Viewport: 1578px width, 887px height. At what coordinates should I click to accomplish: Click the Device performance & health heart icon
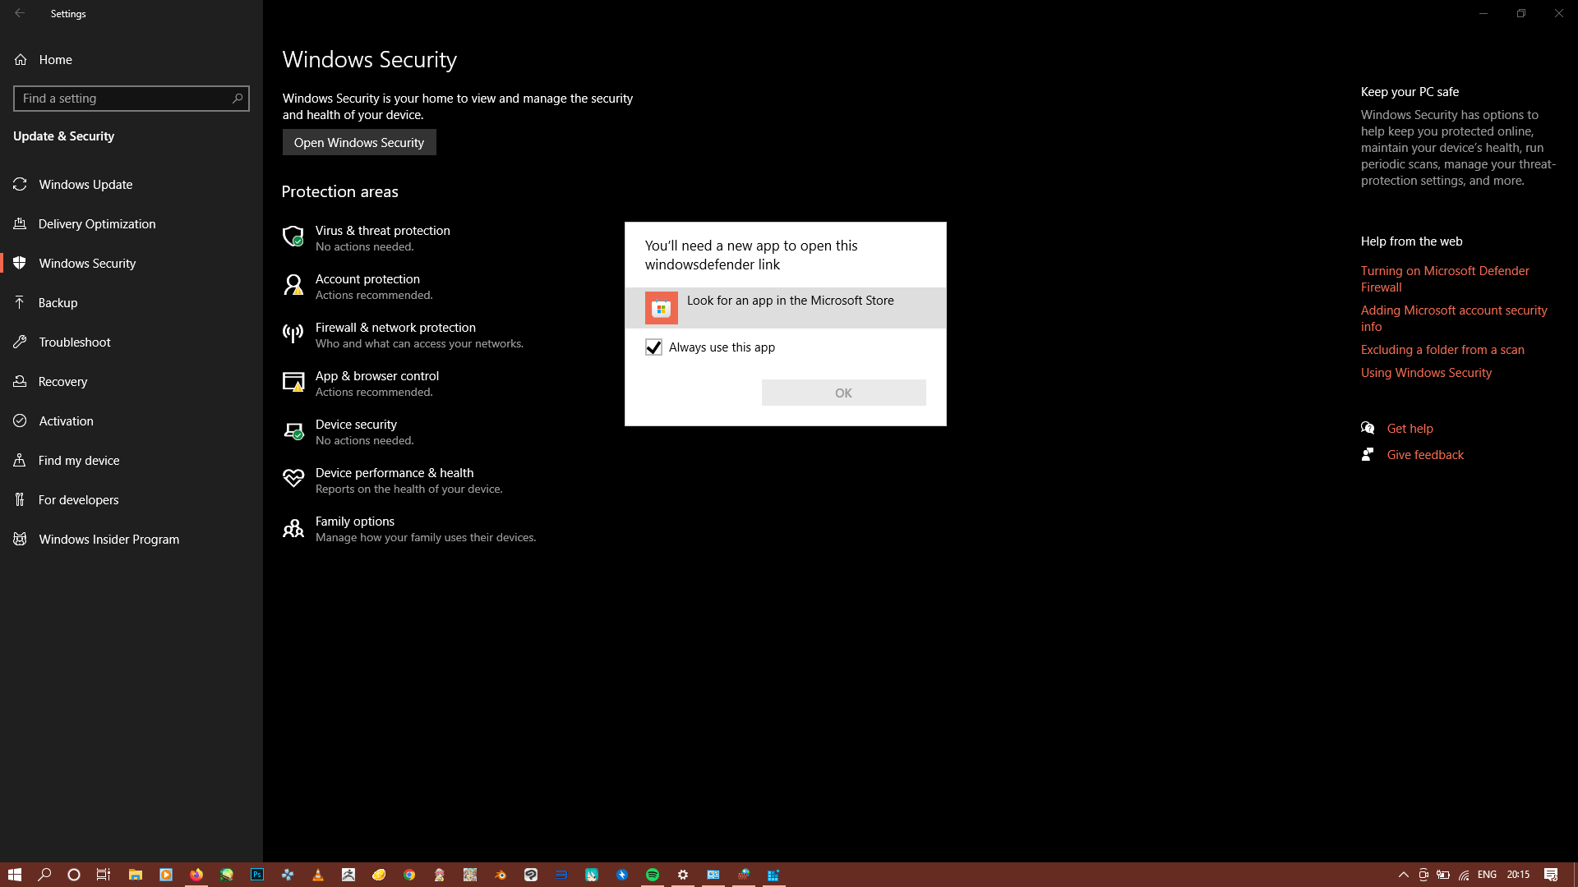tap(293, 479)
